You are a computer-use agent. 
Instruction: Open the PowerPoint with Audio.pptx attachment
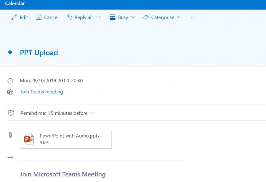tap(65, 139)
